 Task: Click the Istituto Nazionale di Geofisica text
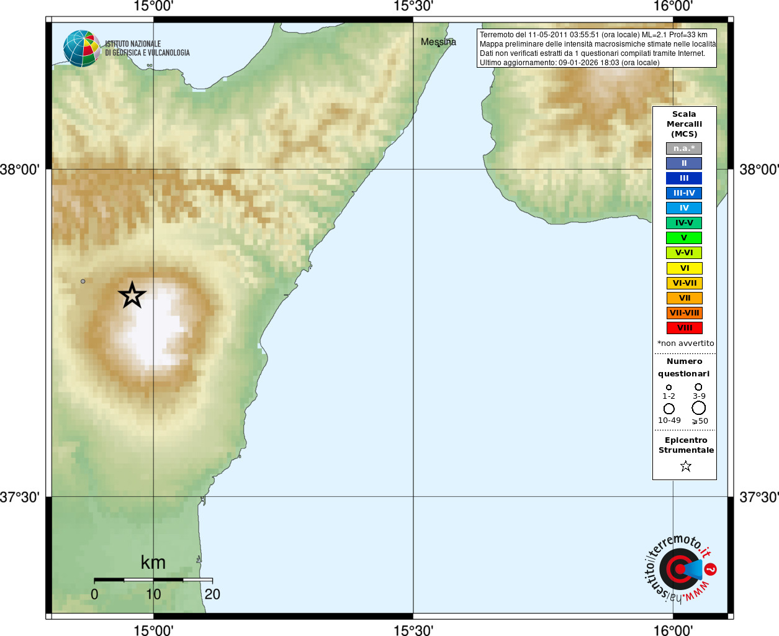pos(147,48)
